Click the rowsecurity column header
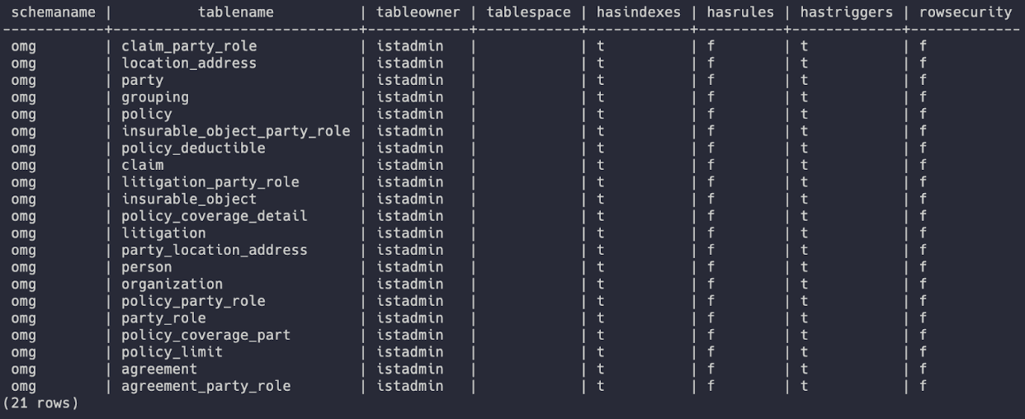 (965, 12)
